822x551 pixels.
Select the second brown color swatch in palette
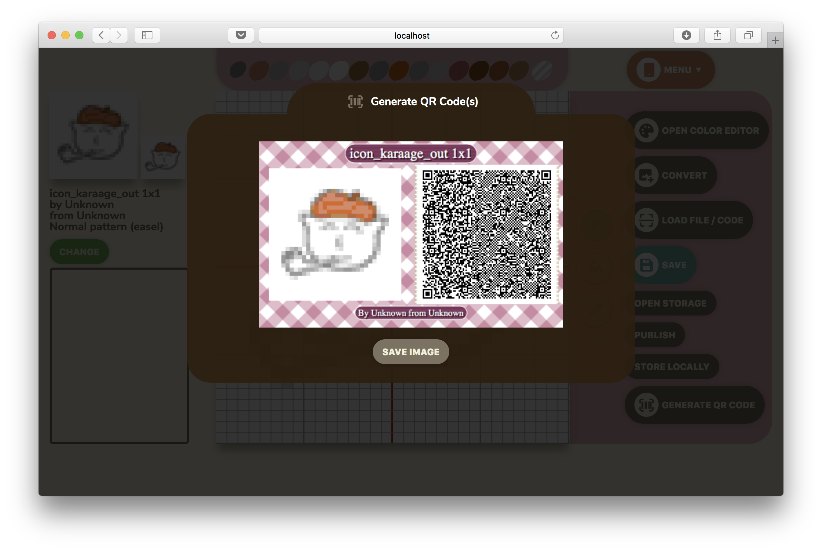point(258,70)
